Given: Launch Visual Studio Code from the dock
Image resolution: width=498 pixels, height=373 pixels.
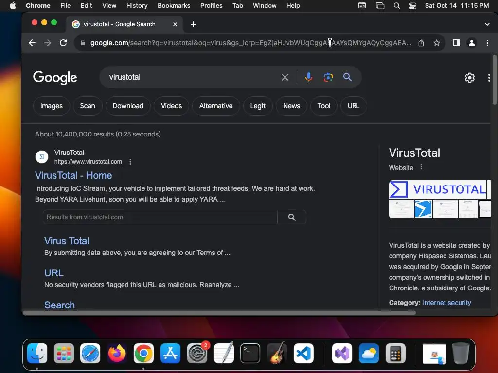Looking at the screenshot, I should point(303,354).
